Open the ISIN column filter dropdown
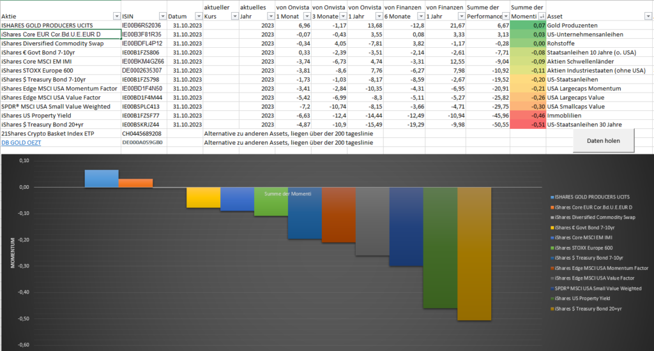Viewport: 654px width, 351px height. [x=163, y=16]
